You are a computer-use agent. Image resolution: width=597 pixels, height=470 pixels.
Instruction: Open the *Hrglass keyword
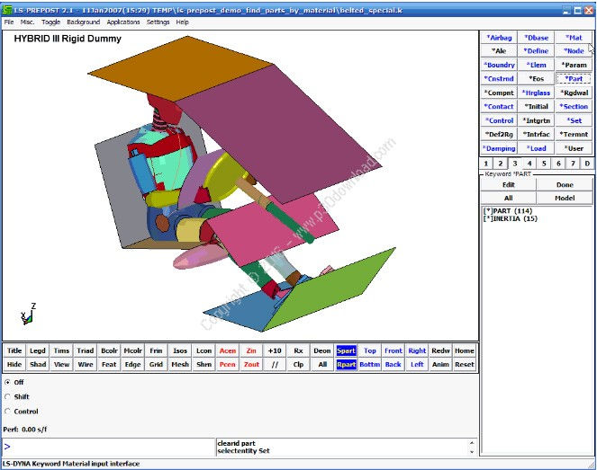click(536, 93)
